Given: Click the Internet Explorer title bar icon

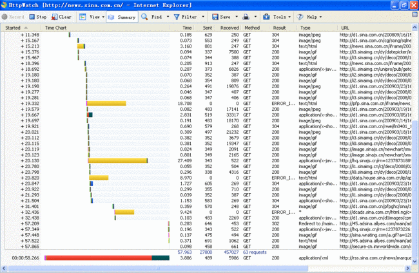Looking at the screenshot, I should 4,5.
